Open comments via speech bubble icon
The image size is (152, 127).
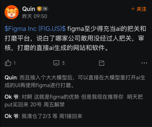tap(56, 63)
